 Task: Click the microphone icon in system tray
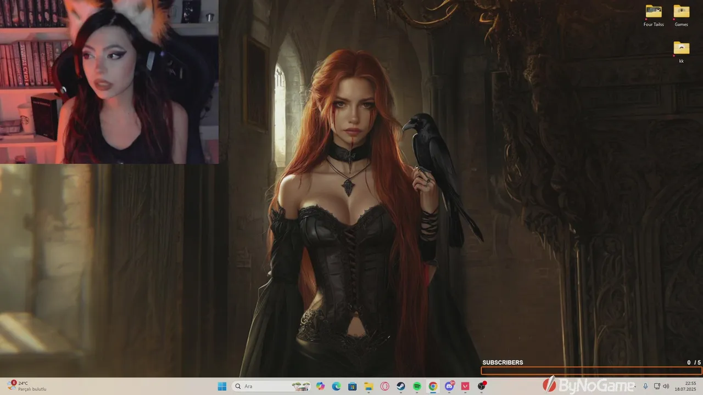click(x=645, y=386)
